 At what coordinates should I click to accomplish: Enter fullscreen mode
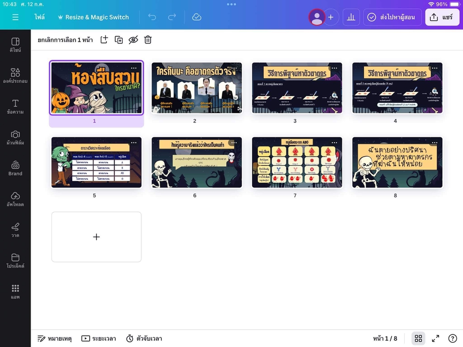tap(436, 338)
